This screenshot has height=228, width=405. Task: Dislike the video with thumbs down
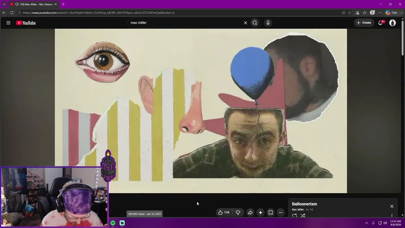click(238, 212)
